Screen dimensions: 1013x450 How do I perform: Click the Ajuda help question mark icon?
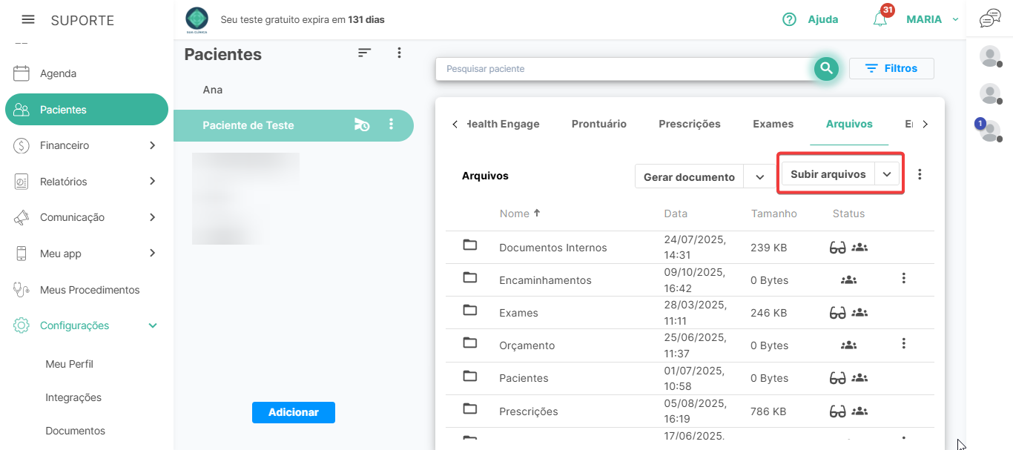click(790, 20)
